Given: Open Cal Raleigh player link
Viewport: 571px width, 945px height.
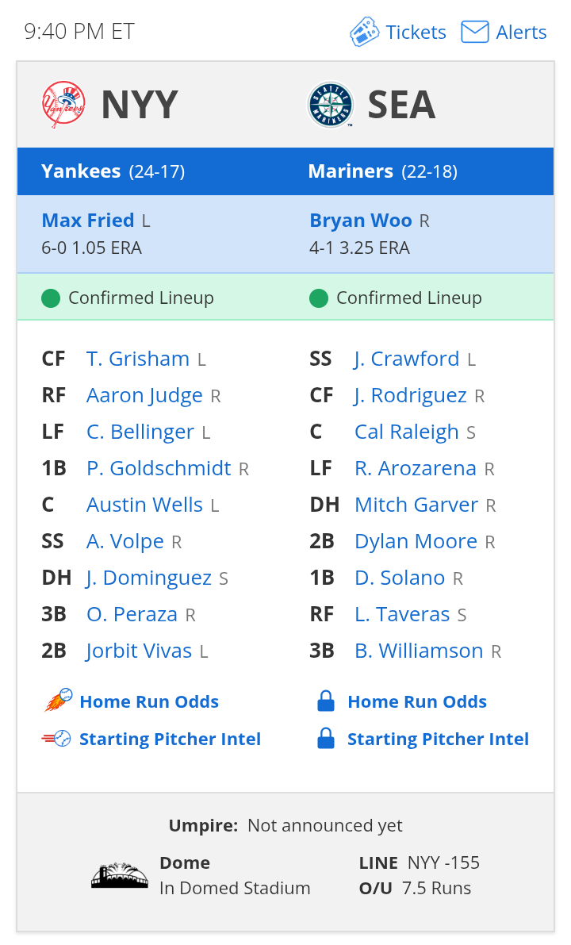Looking at the screenshot, I should point(407,432).
